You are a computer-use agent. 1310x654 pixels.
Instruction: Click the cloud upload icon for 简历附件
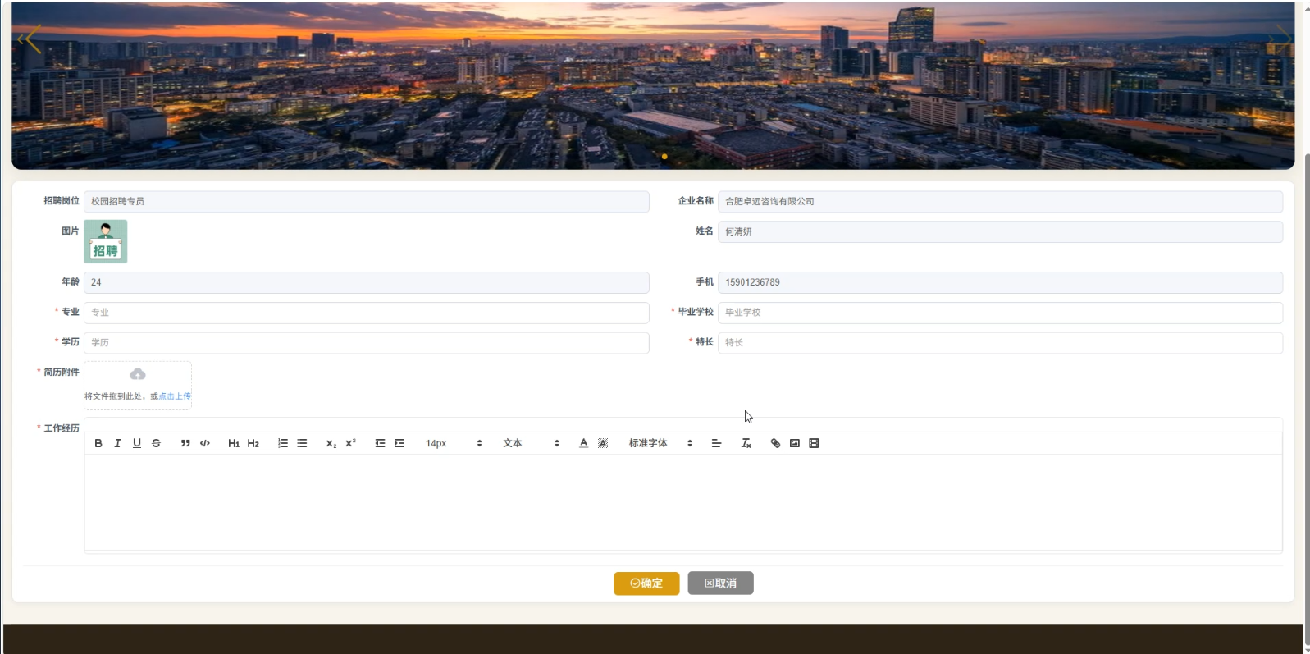138,374
